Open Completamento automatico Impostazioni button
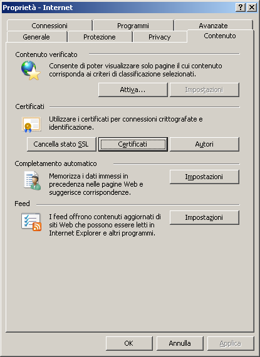Viewport: 260px width, 357px height. point(204,177)
